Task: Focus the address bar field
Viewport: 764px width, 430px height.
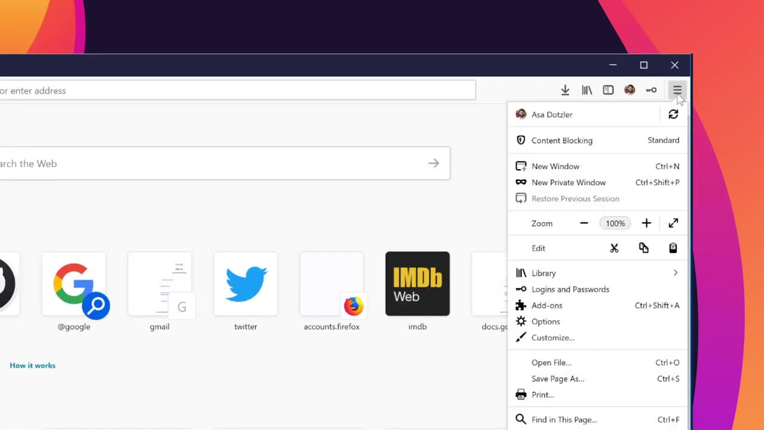Action: 238,90
